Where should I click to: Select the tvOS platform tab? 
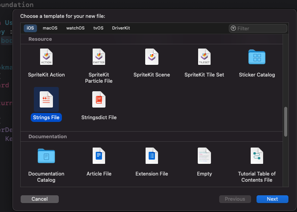click(98, 28)
